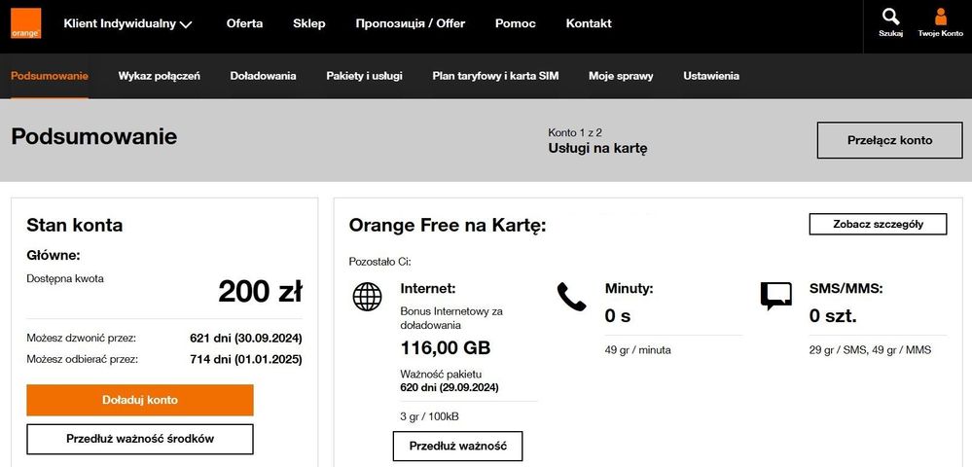Open the Pomoc menu
The width and height of the screenshot is (972, 467).
[515, 23]
